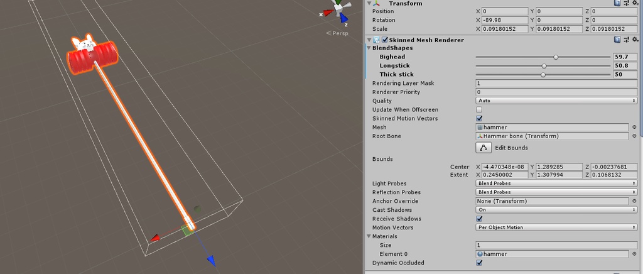Collapse the Materials foldout
The image size is (643, 274).
pyautogui.click(x=369, y=236)
